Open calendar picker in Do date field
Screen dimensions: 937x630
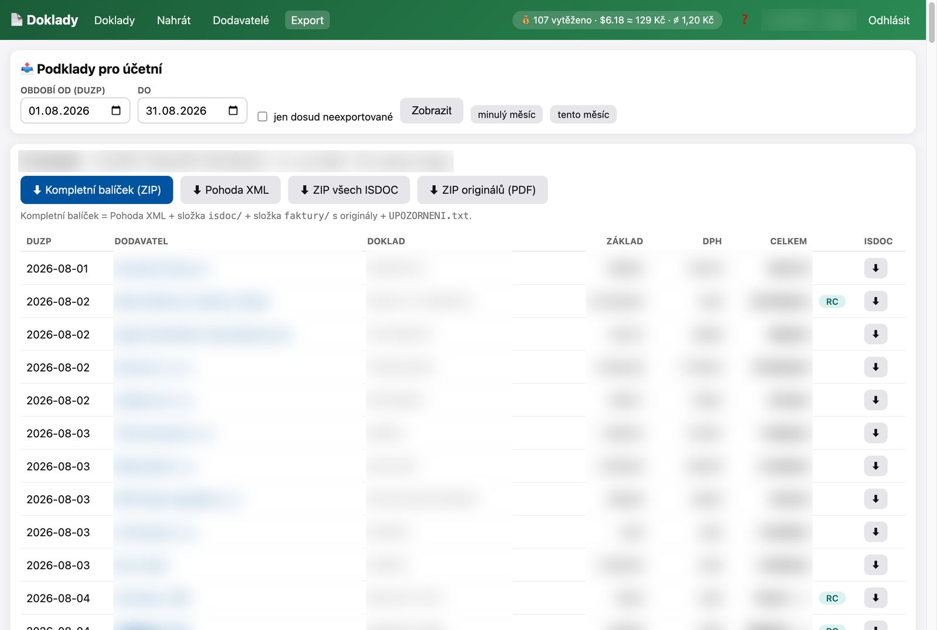233,111
